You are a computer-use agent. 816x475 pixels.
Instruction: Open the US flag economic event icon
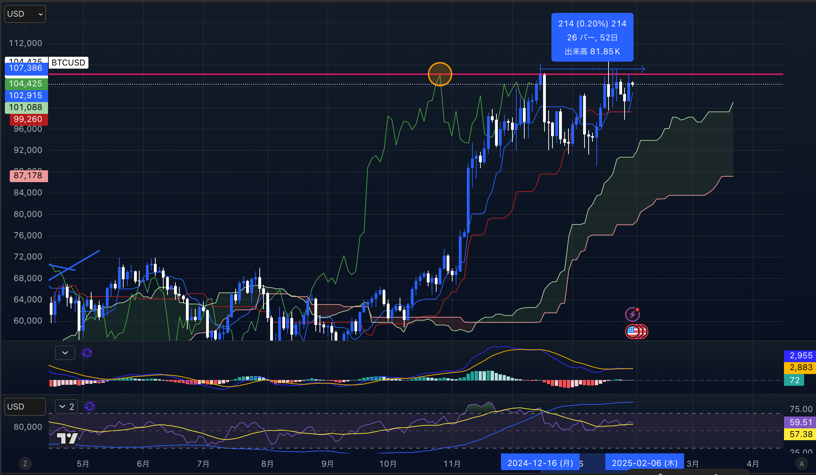point(633,332)
